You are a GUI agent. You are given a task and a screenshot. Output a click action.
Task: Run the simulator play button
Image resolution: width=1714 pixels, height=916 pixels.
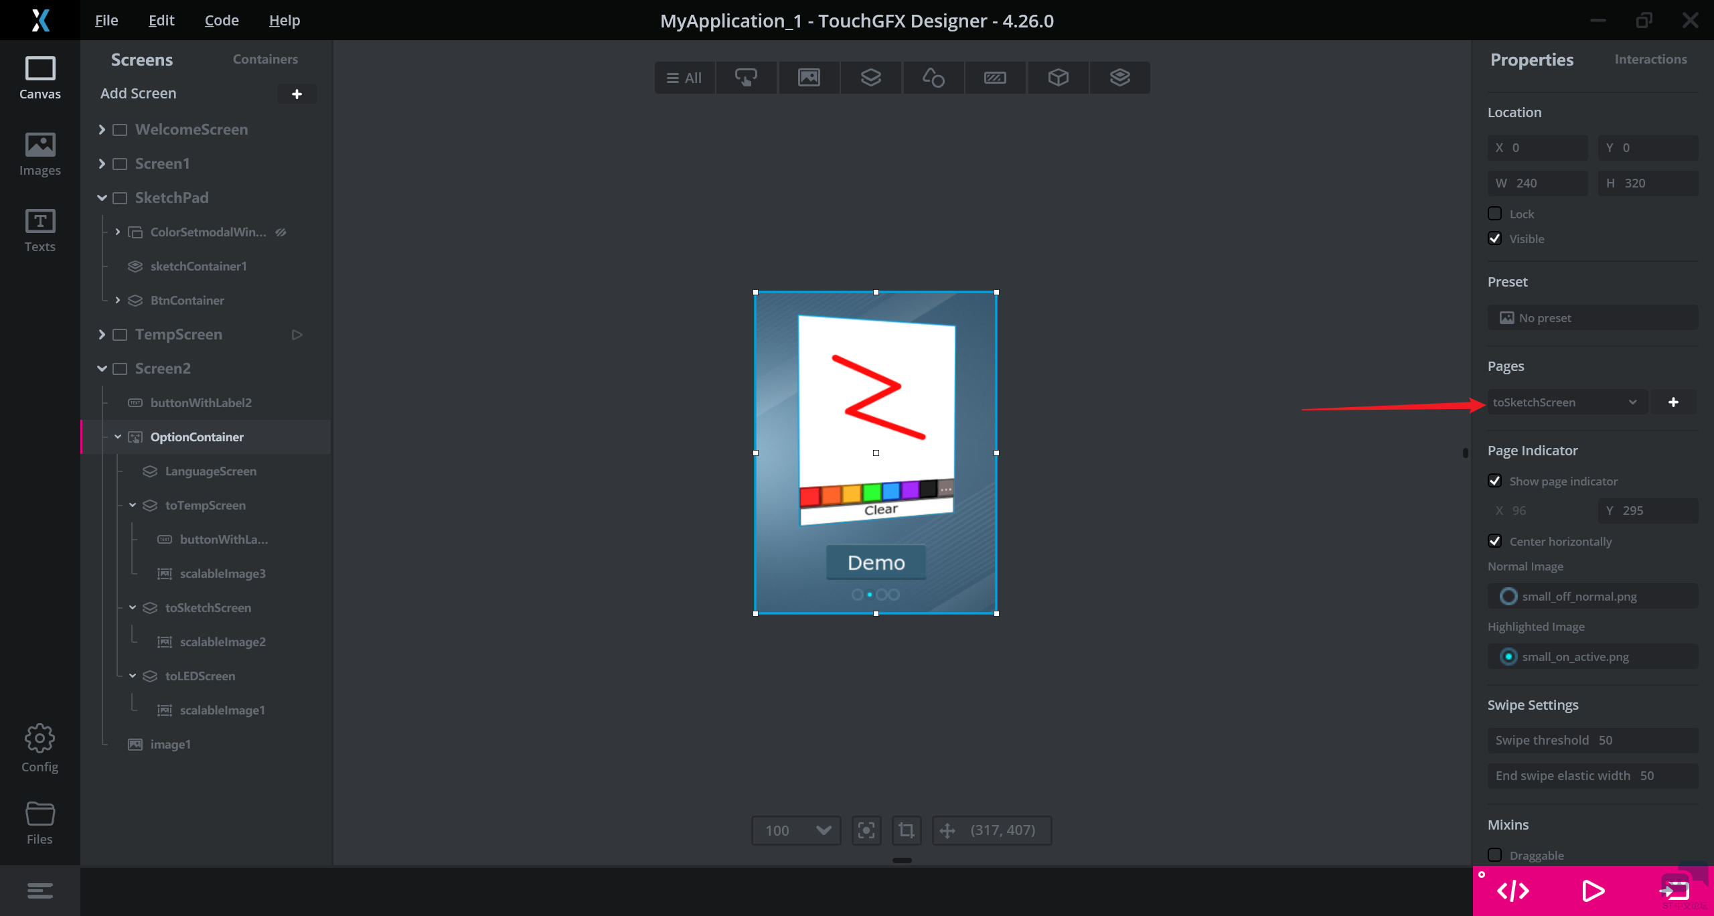pyautogui.click(x=1593, y=891)
